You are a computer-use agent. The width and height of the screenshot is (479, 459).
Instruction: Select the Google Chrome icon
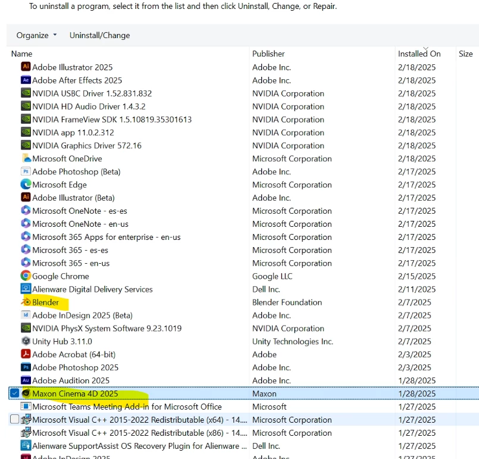[26, 276]
